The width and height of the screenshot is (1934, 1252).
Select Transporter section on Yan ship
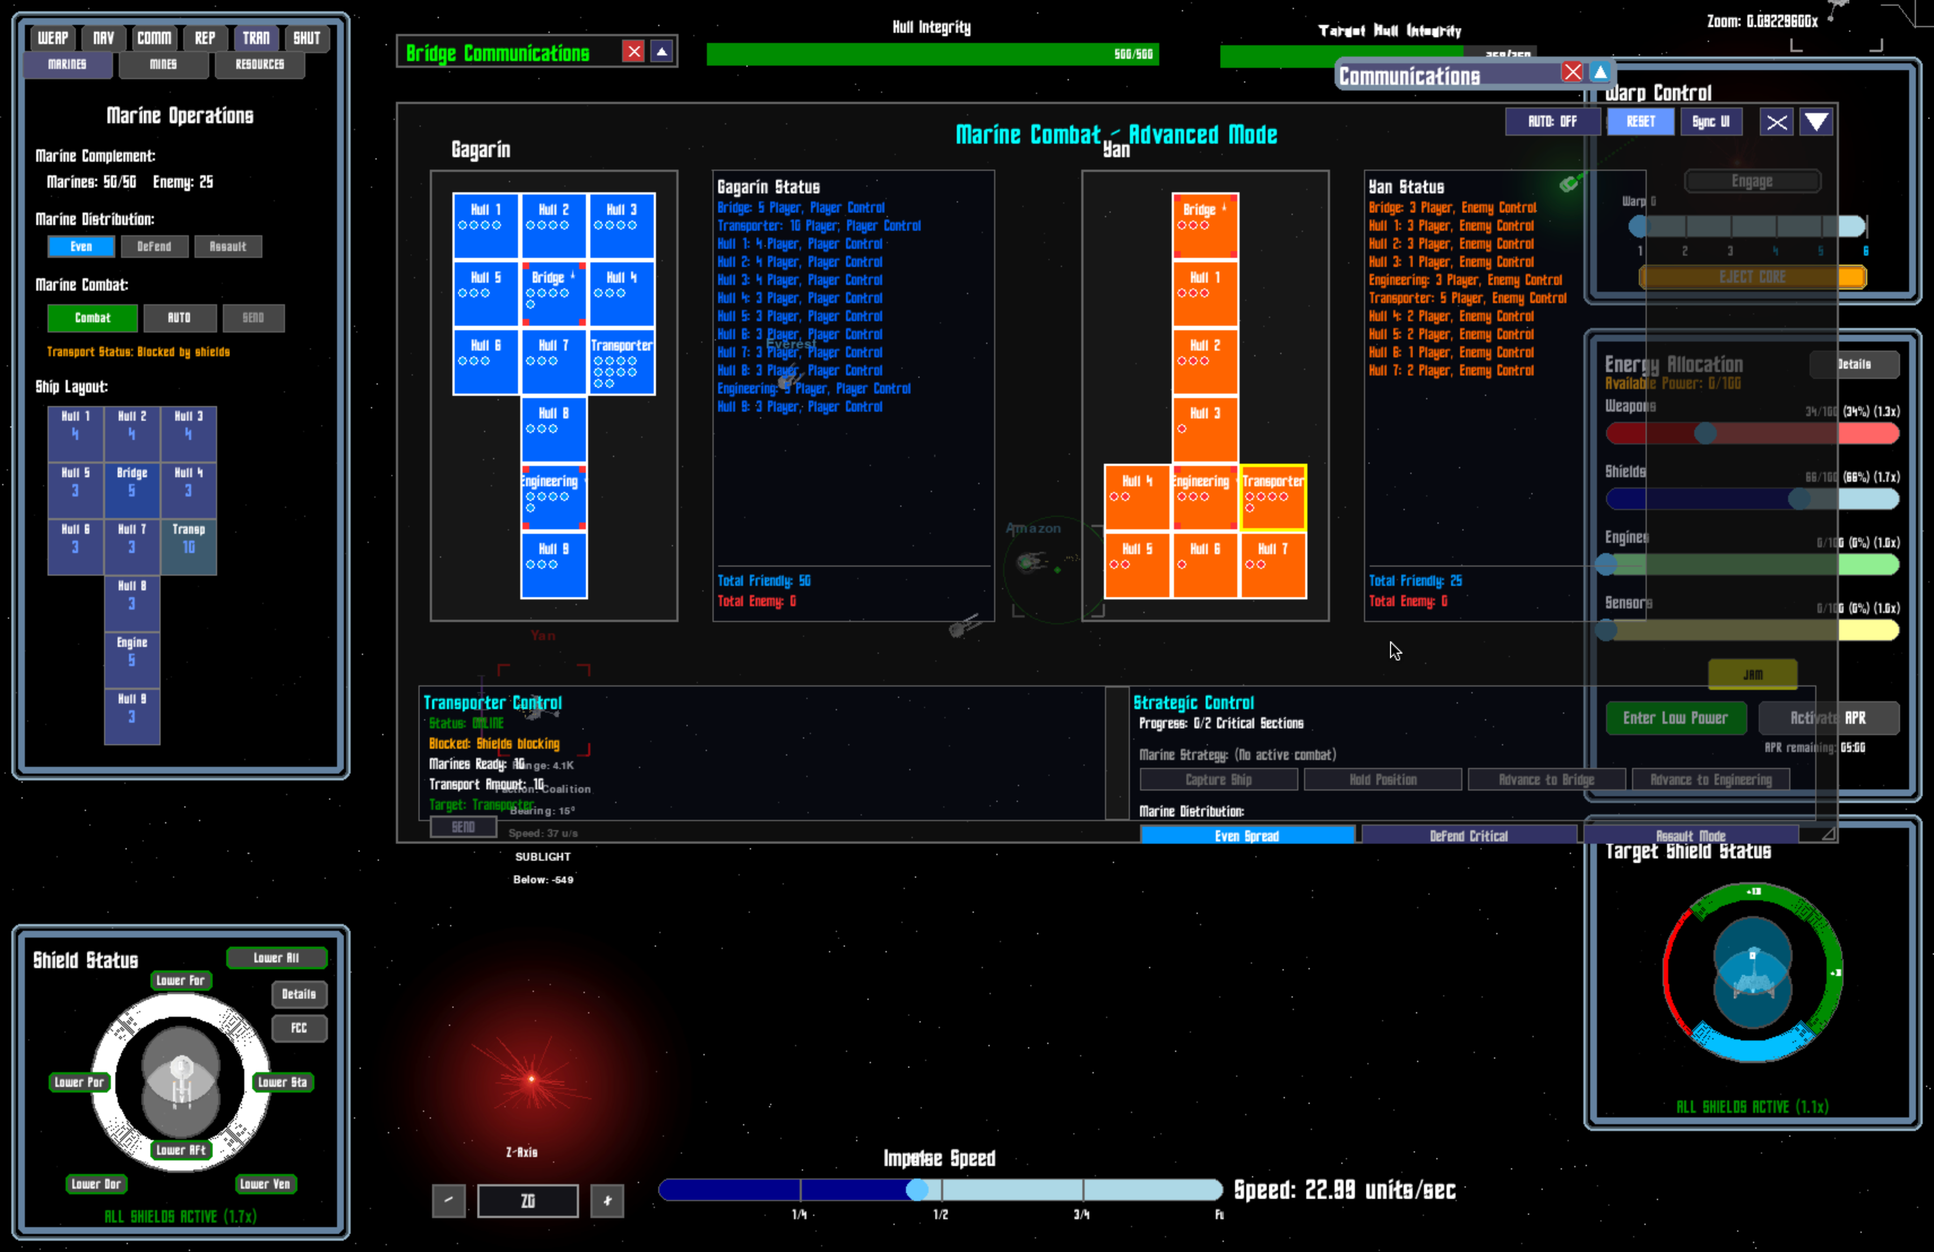1272,497
